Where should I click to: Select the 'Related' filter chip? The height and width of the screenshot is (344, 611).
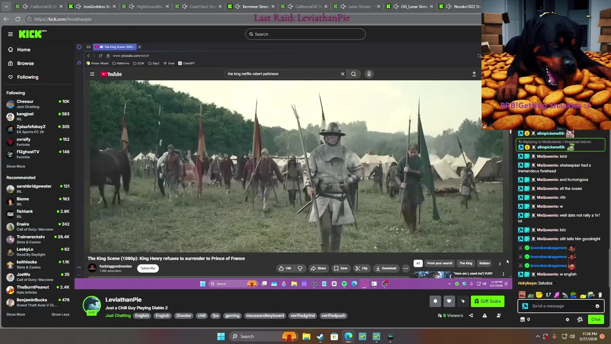pyautogui.click(x=485, y=263)
